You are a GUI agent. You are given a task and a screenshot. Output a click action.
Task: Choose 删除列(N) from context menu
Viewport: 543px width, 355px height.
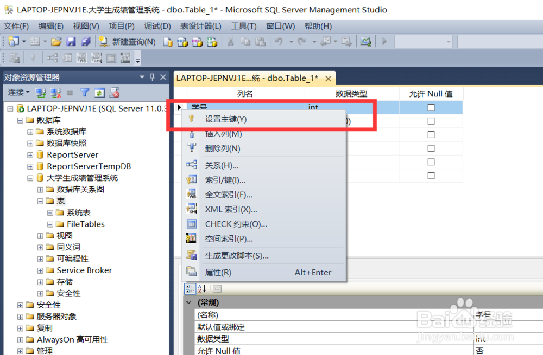pyautogui.click(x=264, y=149)
